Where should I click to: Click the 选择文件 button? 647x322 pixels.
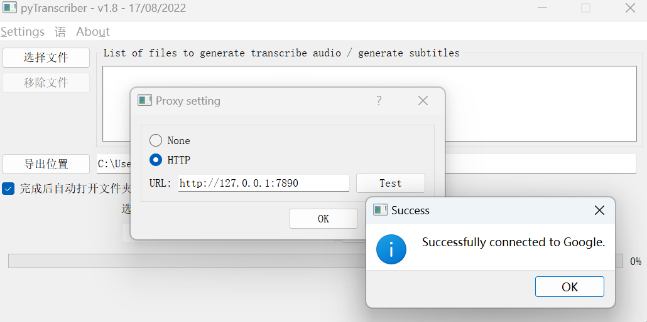(46, 58)
